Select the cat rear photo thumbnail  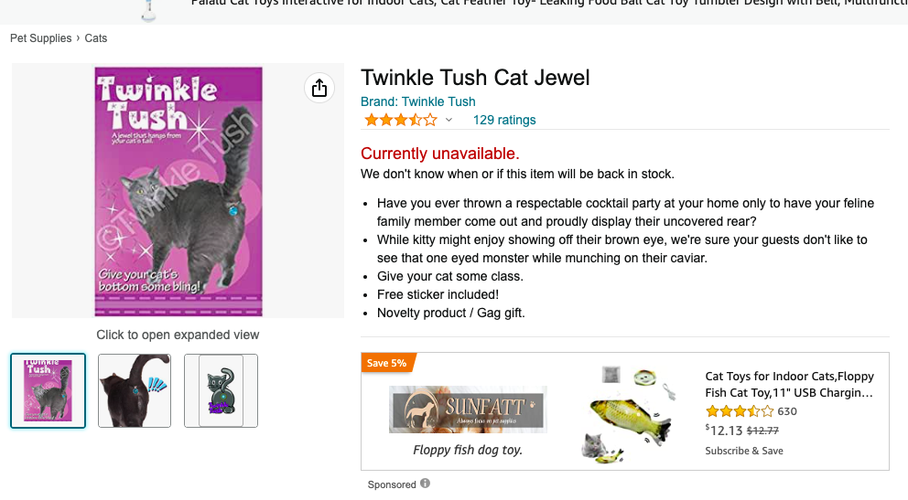[x=135, y=390]
